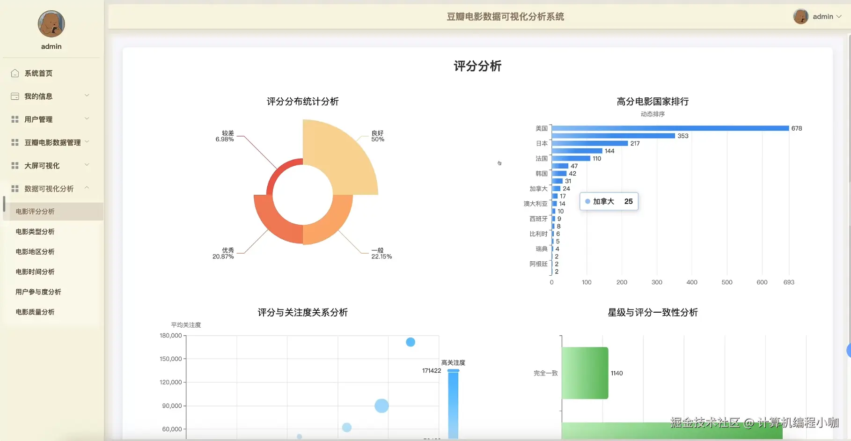Select the highlighted 电影评分分析 item

tap(36, 211)
